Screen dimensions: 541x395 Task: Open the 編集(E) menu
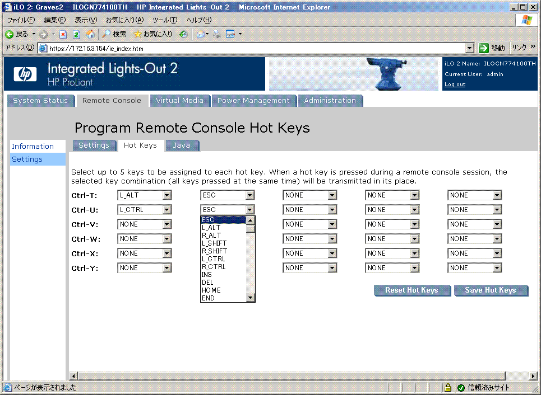[55, 20]
